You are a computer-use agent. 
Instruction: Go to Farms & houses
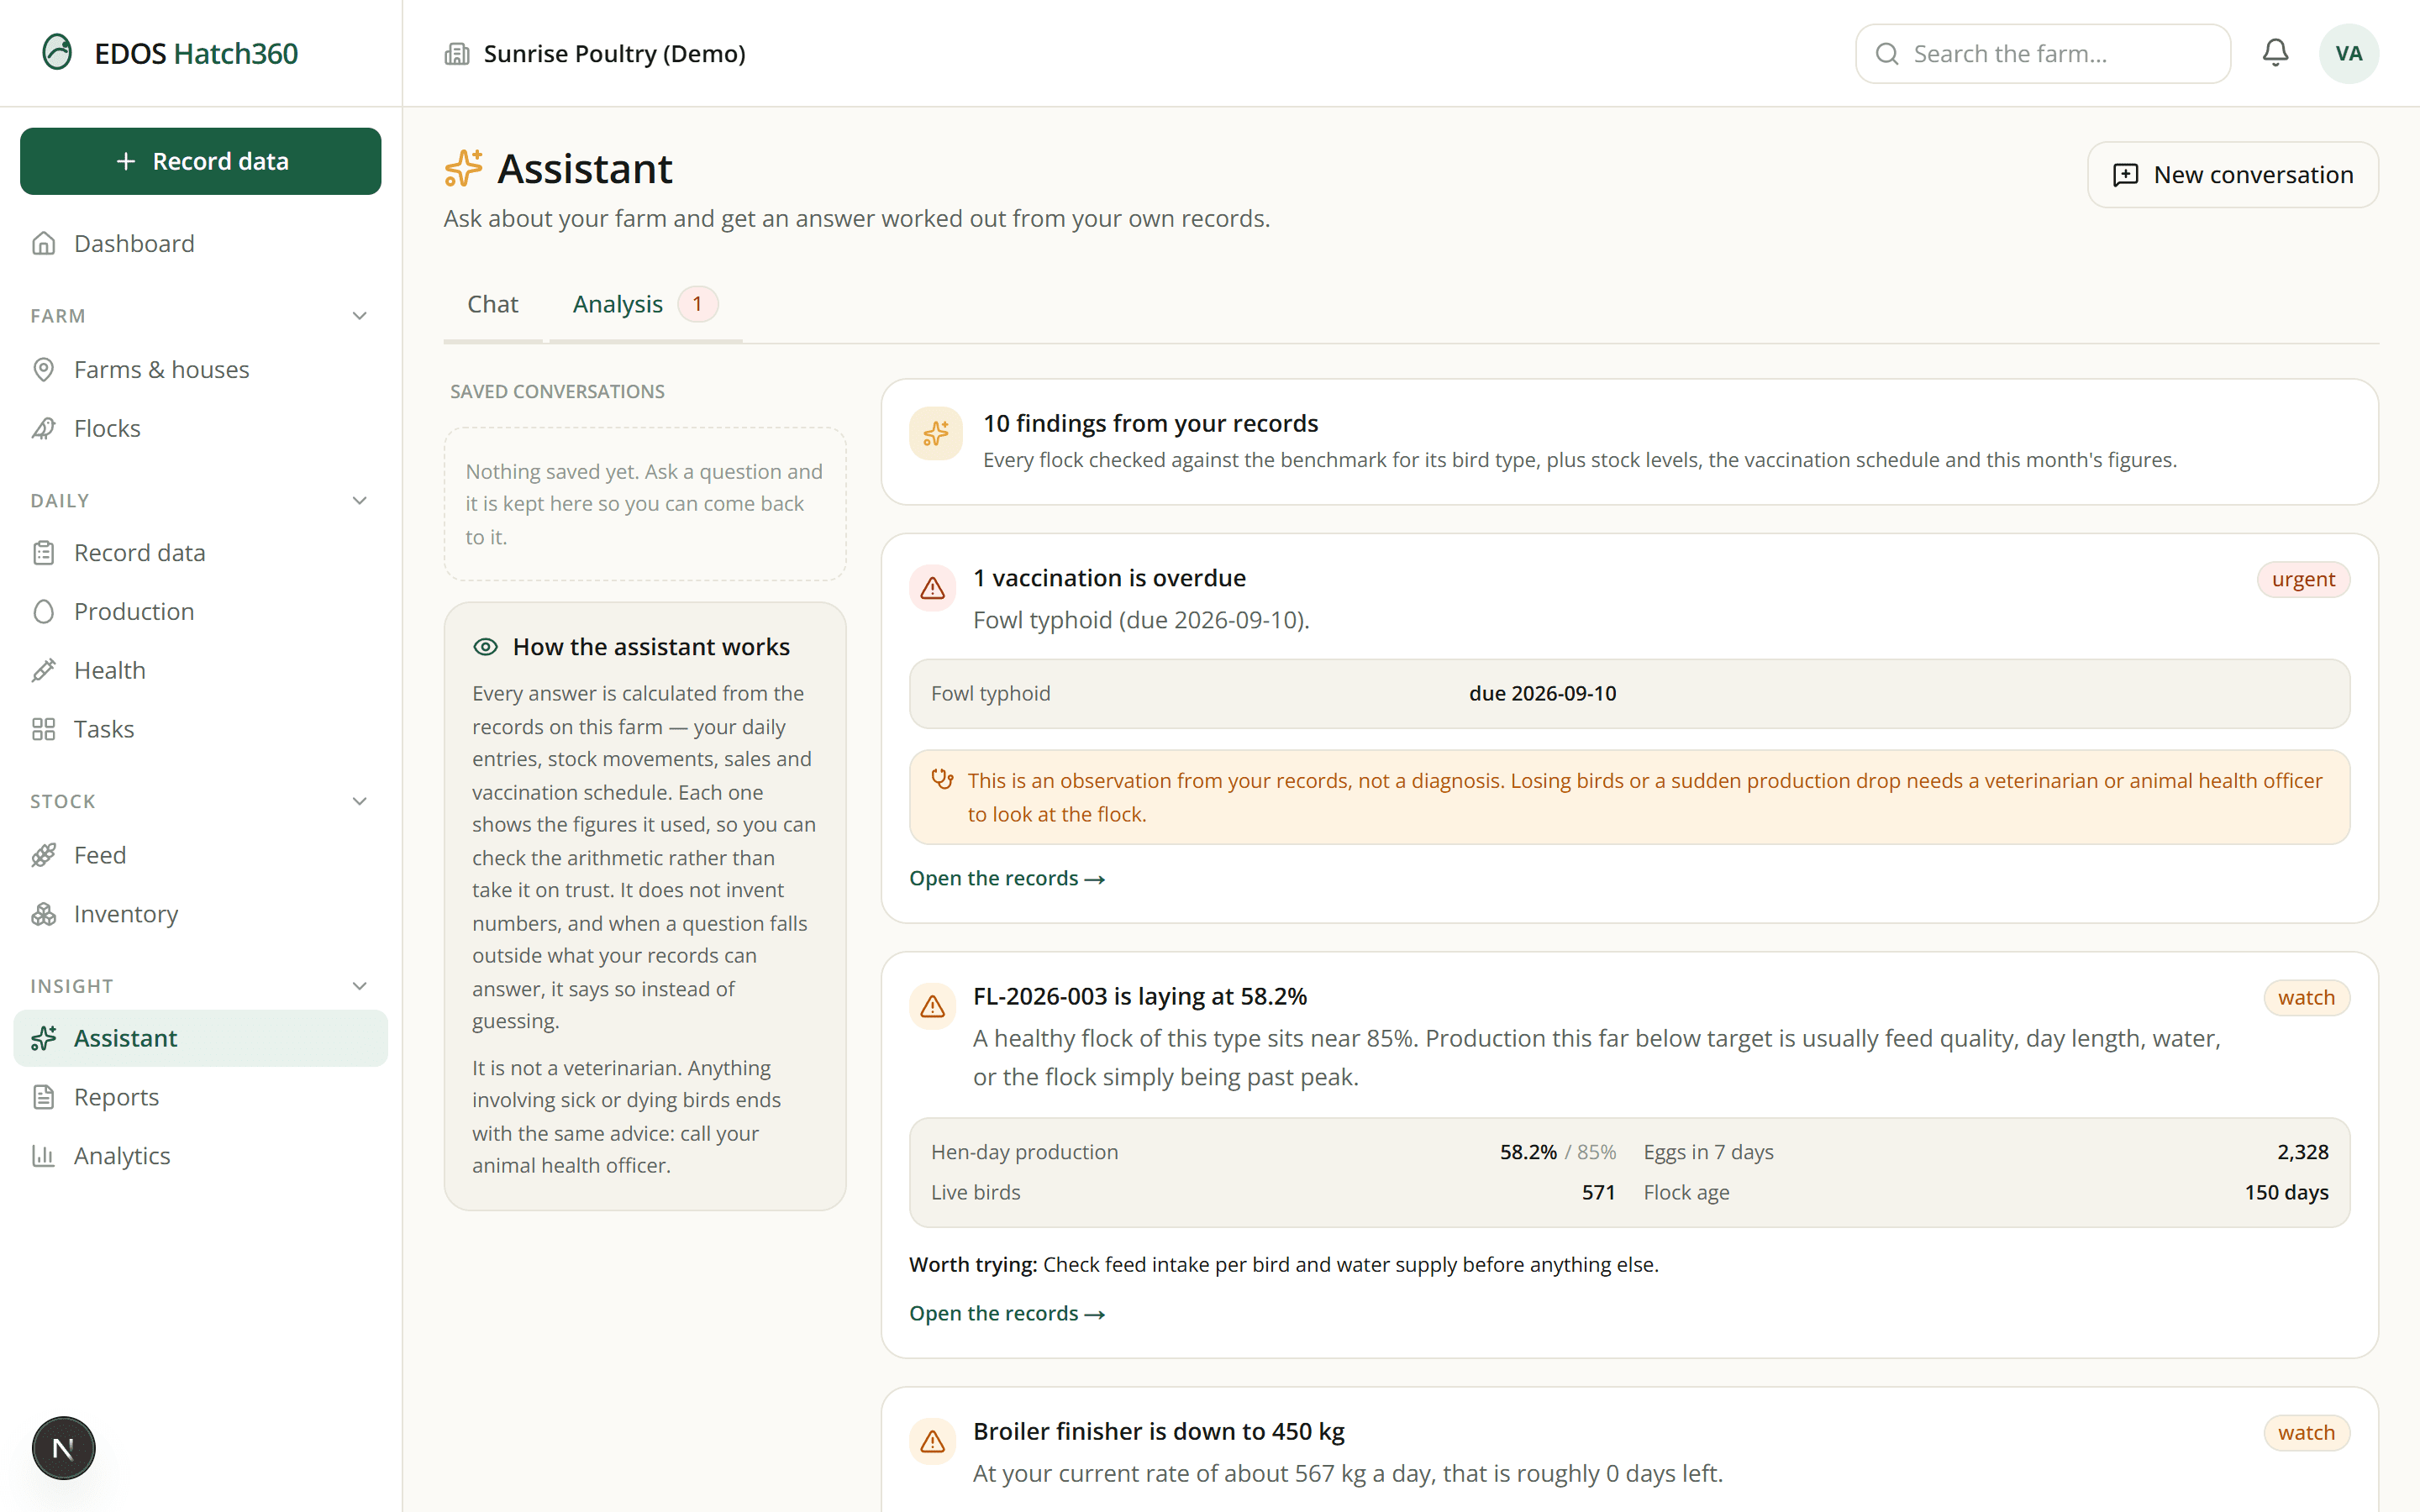coord(200,370)
